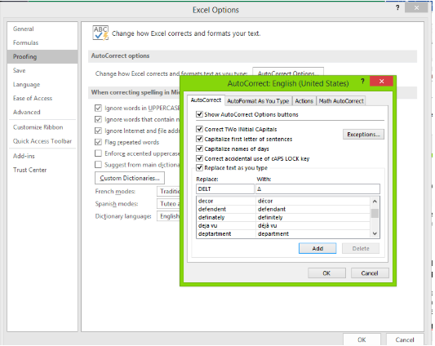
Task: Open Ease of Access category
Action: [x=42, y=98]
